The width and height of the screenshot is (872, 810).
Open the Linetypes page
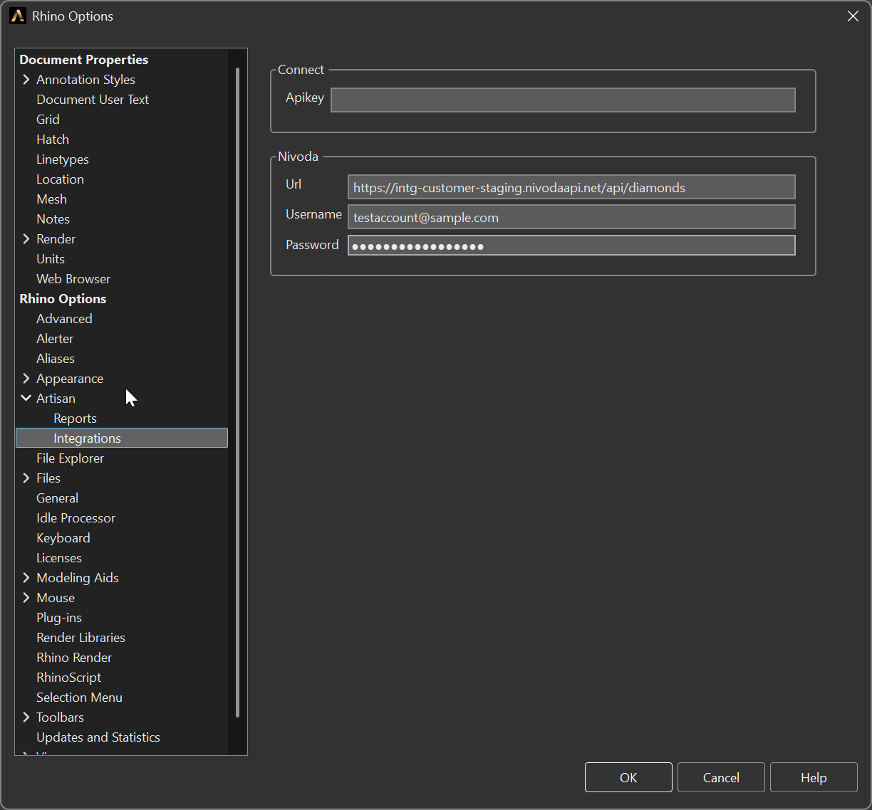(63, 159)
